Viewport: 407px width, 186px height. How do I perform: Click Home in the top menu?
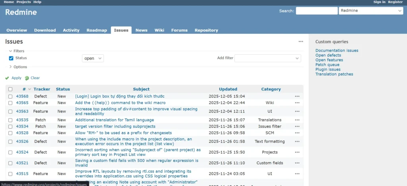coord(9,2)
